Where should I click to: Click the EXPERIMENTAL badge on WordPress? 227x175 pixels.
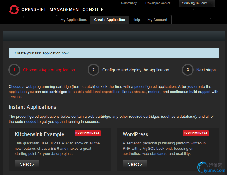pyautogui.click(x=196, y=133)
